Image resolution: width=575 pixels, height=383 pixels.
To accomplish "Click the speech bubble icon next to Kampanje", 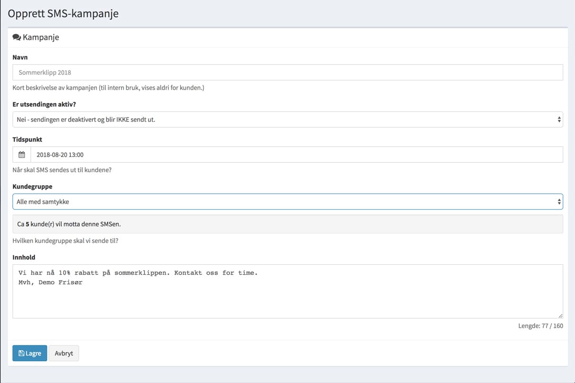I will click(x=17, y=37).
